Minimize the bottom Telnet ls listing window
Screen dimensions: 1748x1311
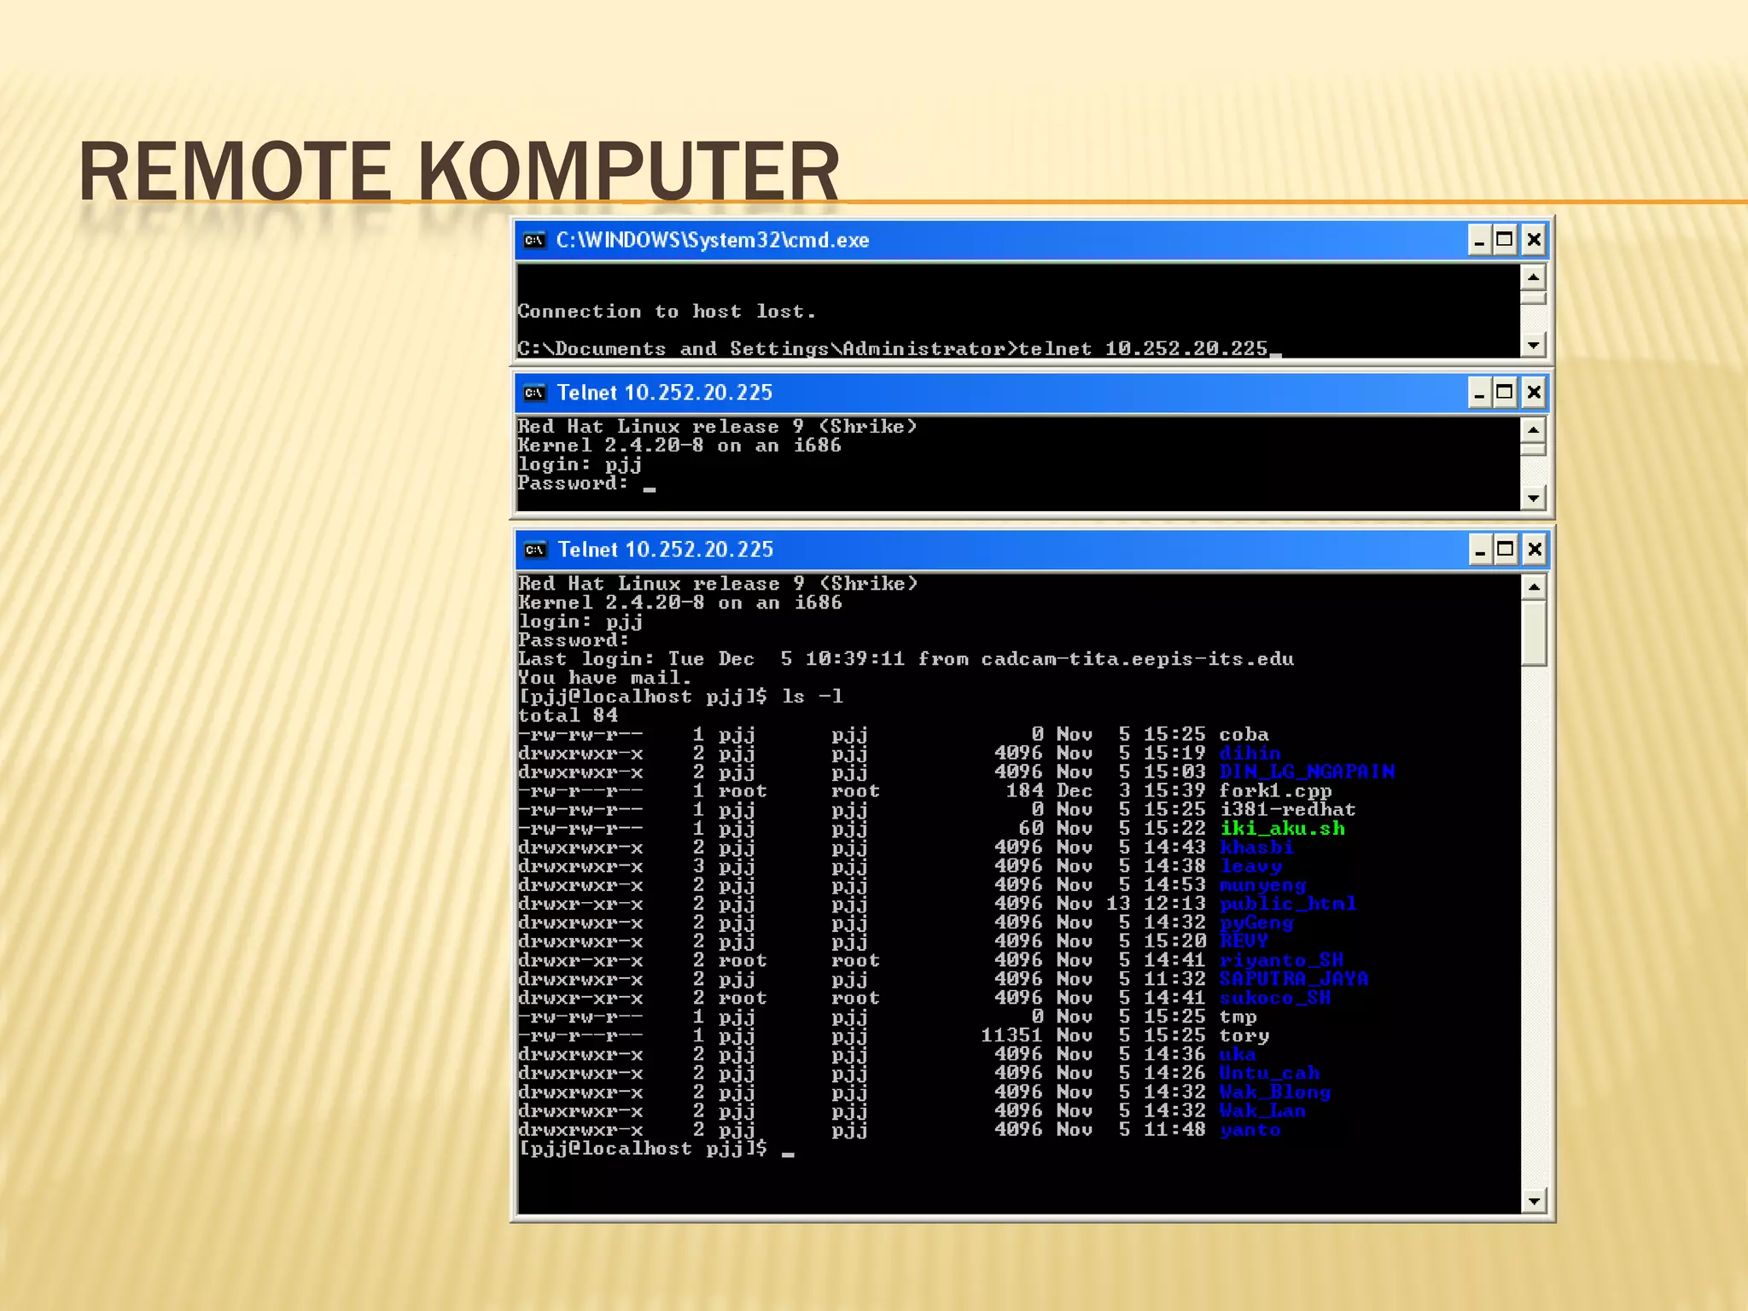[x=1480, y=550]
